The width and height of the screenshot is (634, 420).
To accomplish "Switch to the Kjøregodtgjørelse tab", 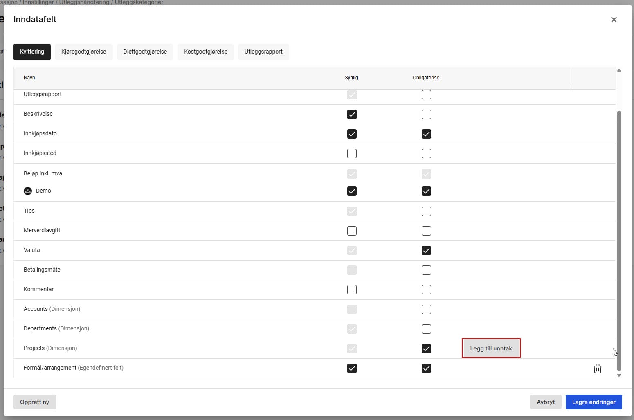I will coord(83,52).
